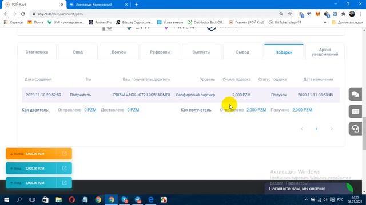This screenshot has height=205, width=366.
Task: Open the MetaMask fox extension
Action: tap(318, 14)
